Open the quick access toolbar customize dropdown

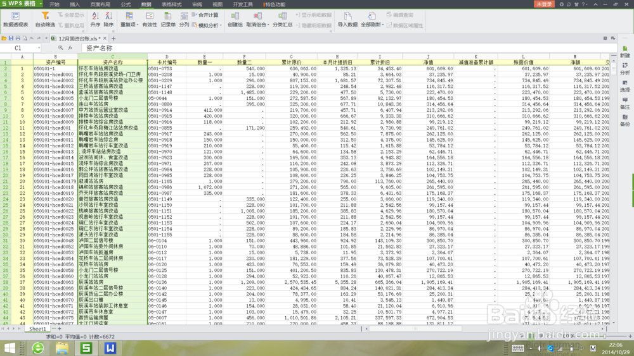coord(46,39)
